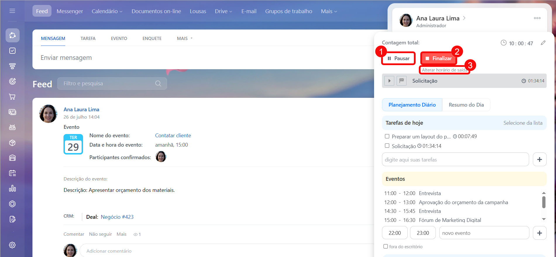Click Mais under the event post
The width and height of the screenshot is (556, 257).
pos(121,234)
